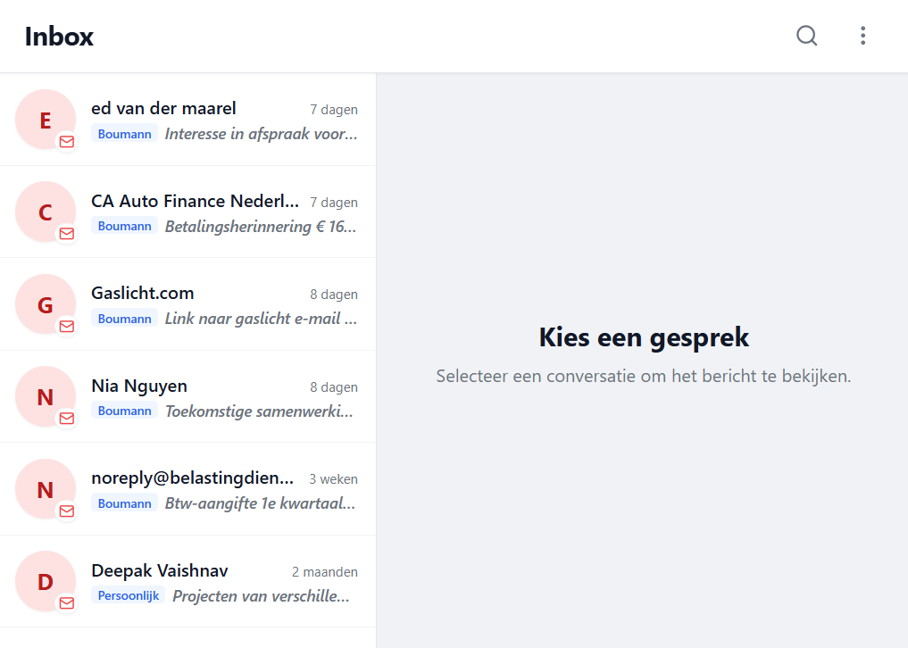This screenshot has width=908, height=648.
Task: Click the Boumann tag on the Gaslicht.com message
Action: 124,319
